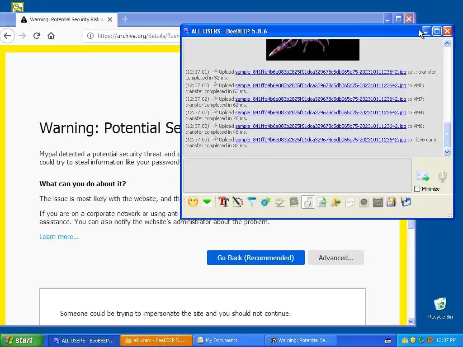Open the chat font (TT) selector

pyautogui.click(x=223, y=202)
